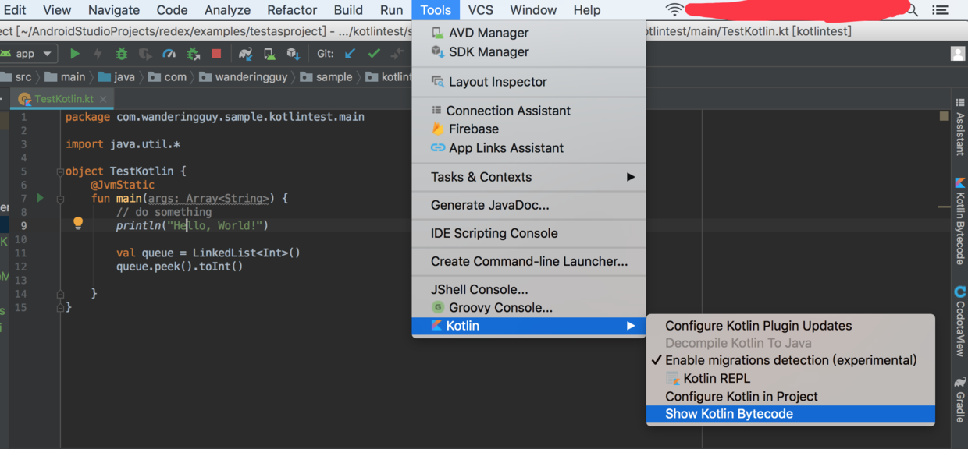Collapse the object TestKotlin code fold
The width and height of the screenshot is (968, 449).
tap(60, 171)
